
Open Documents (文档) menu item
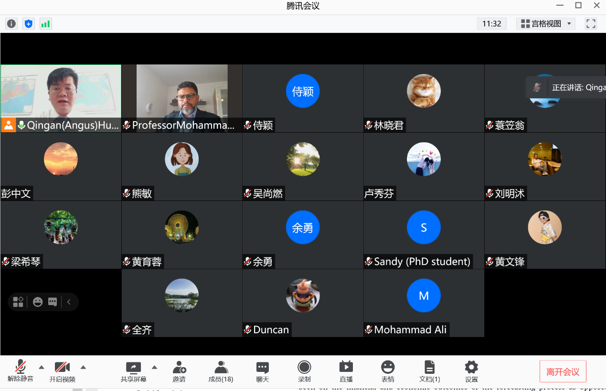pos(429,371)
